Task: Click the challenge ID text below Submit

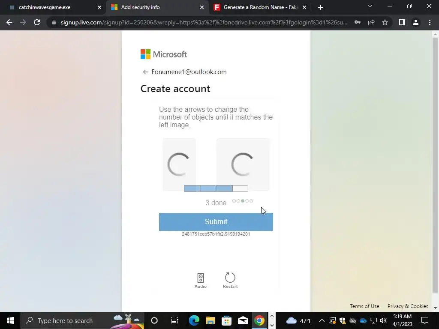Action: tap(216, 234)
